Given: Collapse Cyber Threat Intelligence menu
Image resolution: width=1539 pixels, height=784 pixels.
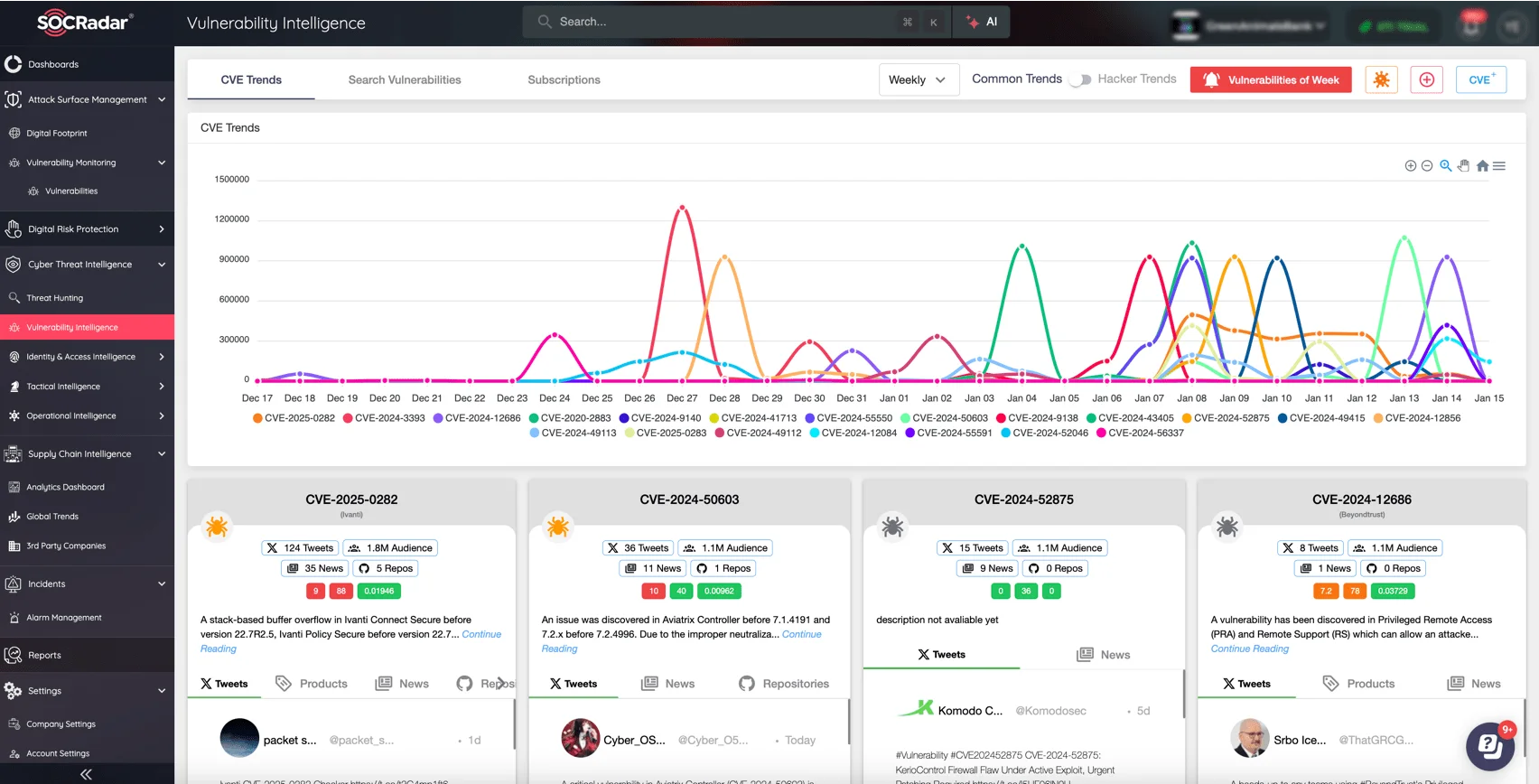Looking at the screenshot, I should 87,265.
